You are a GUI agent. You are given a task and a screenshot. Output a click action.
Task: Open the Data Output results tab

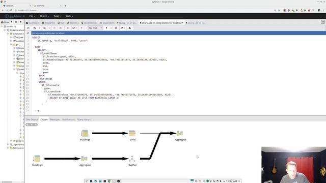tap(32, 119)
